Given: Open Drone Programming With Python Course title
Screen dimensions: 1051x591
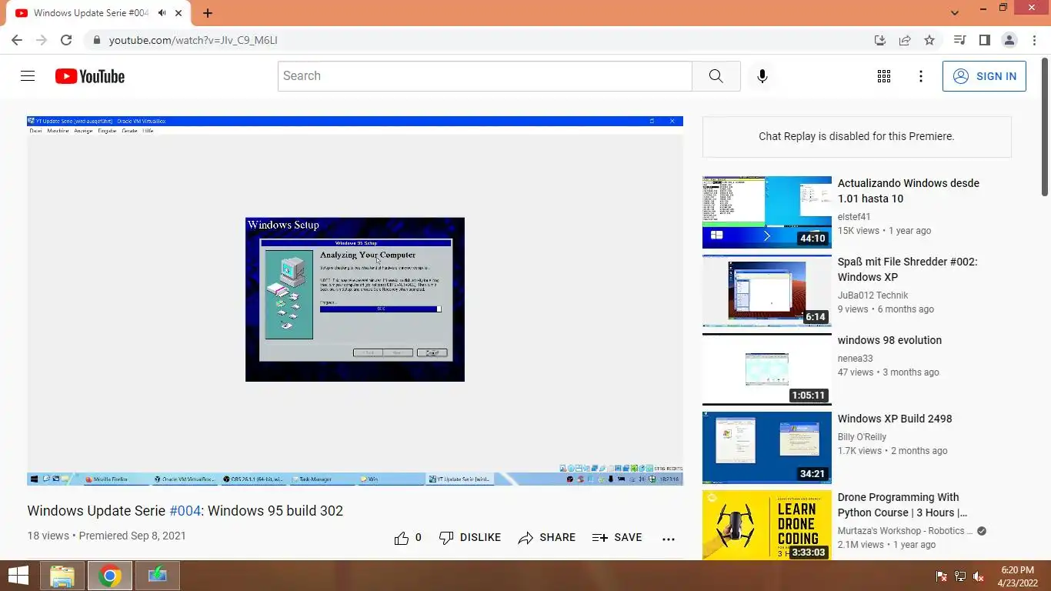Looking at the screenshot, I should [903, 505].
